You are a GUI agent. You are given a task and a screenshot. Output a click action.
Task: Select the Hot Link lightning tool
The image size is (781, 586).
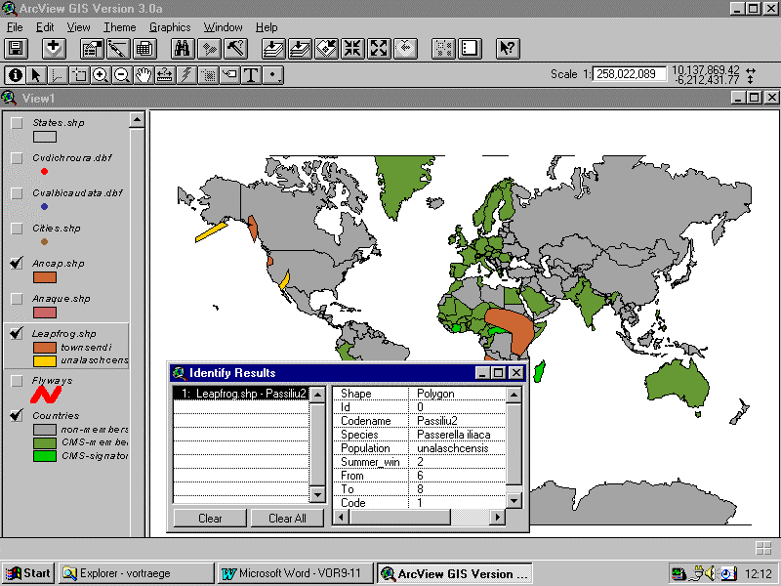point(186,75)
